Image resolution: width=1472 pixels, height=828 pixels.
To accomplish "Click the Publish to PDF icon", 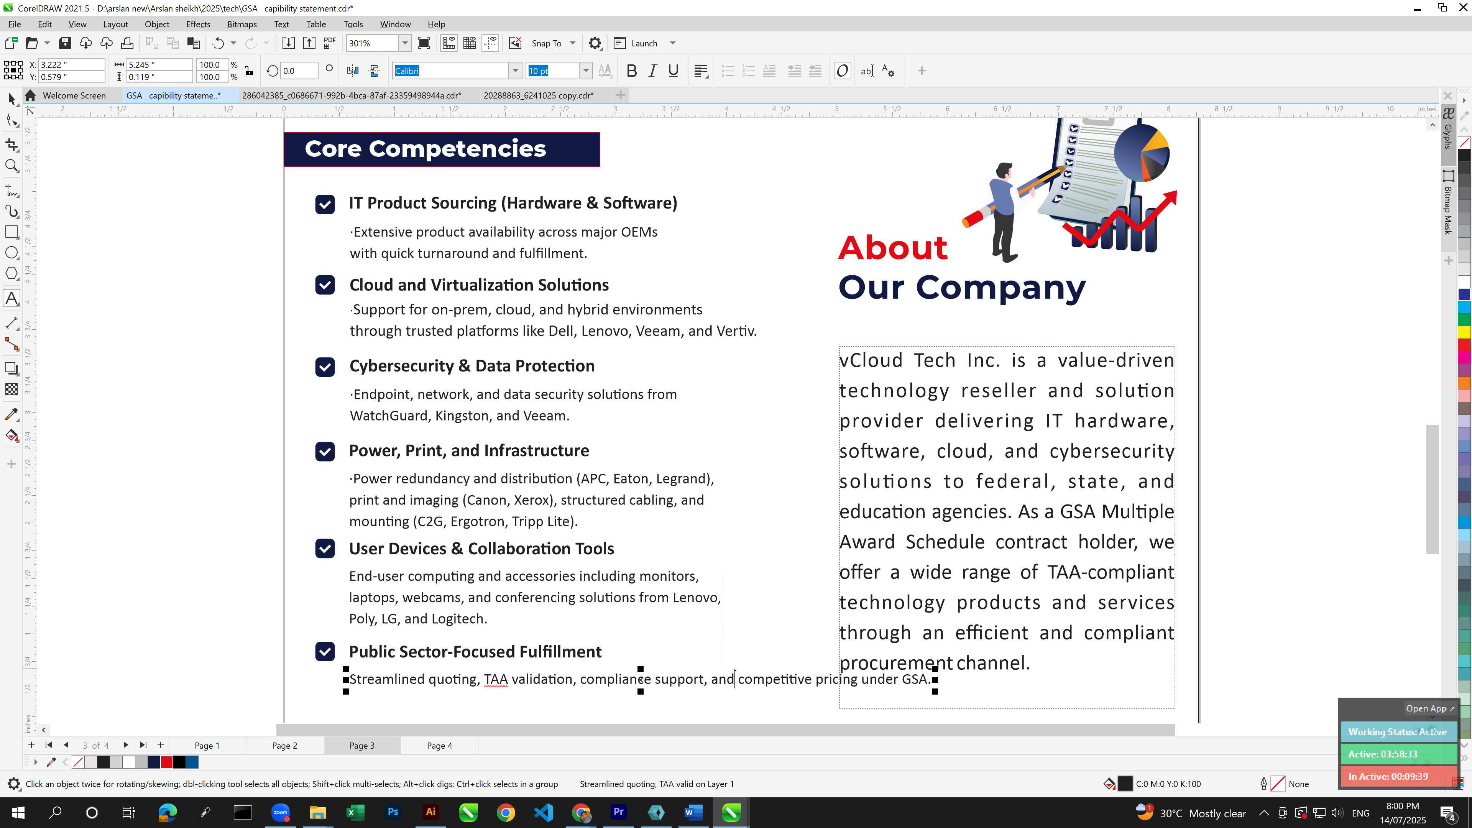I will 330,43.
